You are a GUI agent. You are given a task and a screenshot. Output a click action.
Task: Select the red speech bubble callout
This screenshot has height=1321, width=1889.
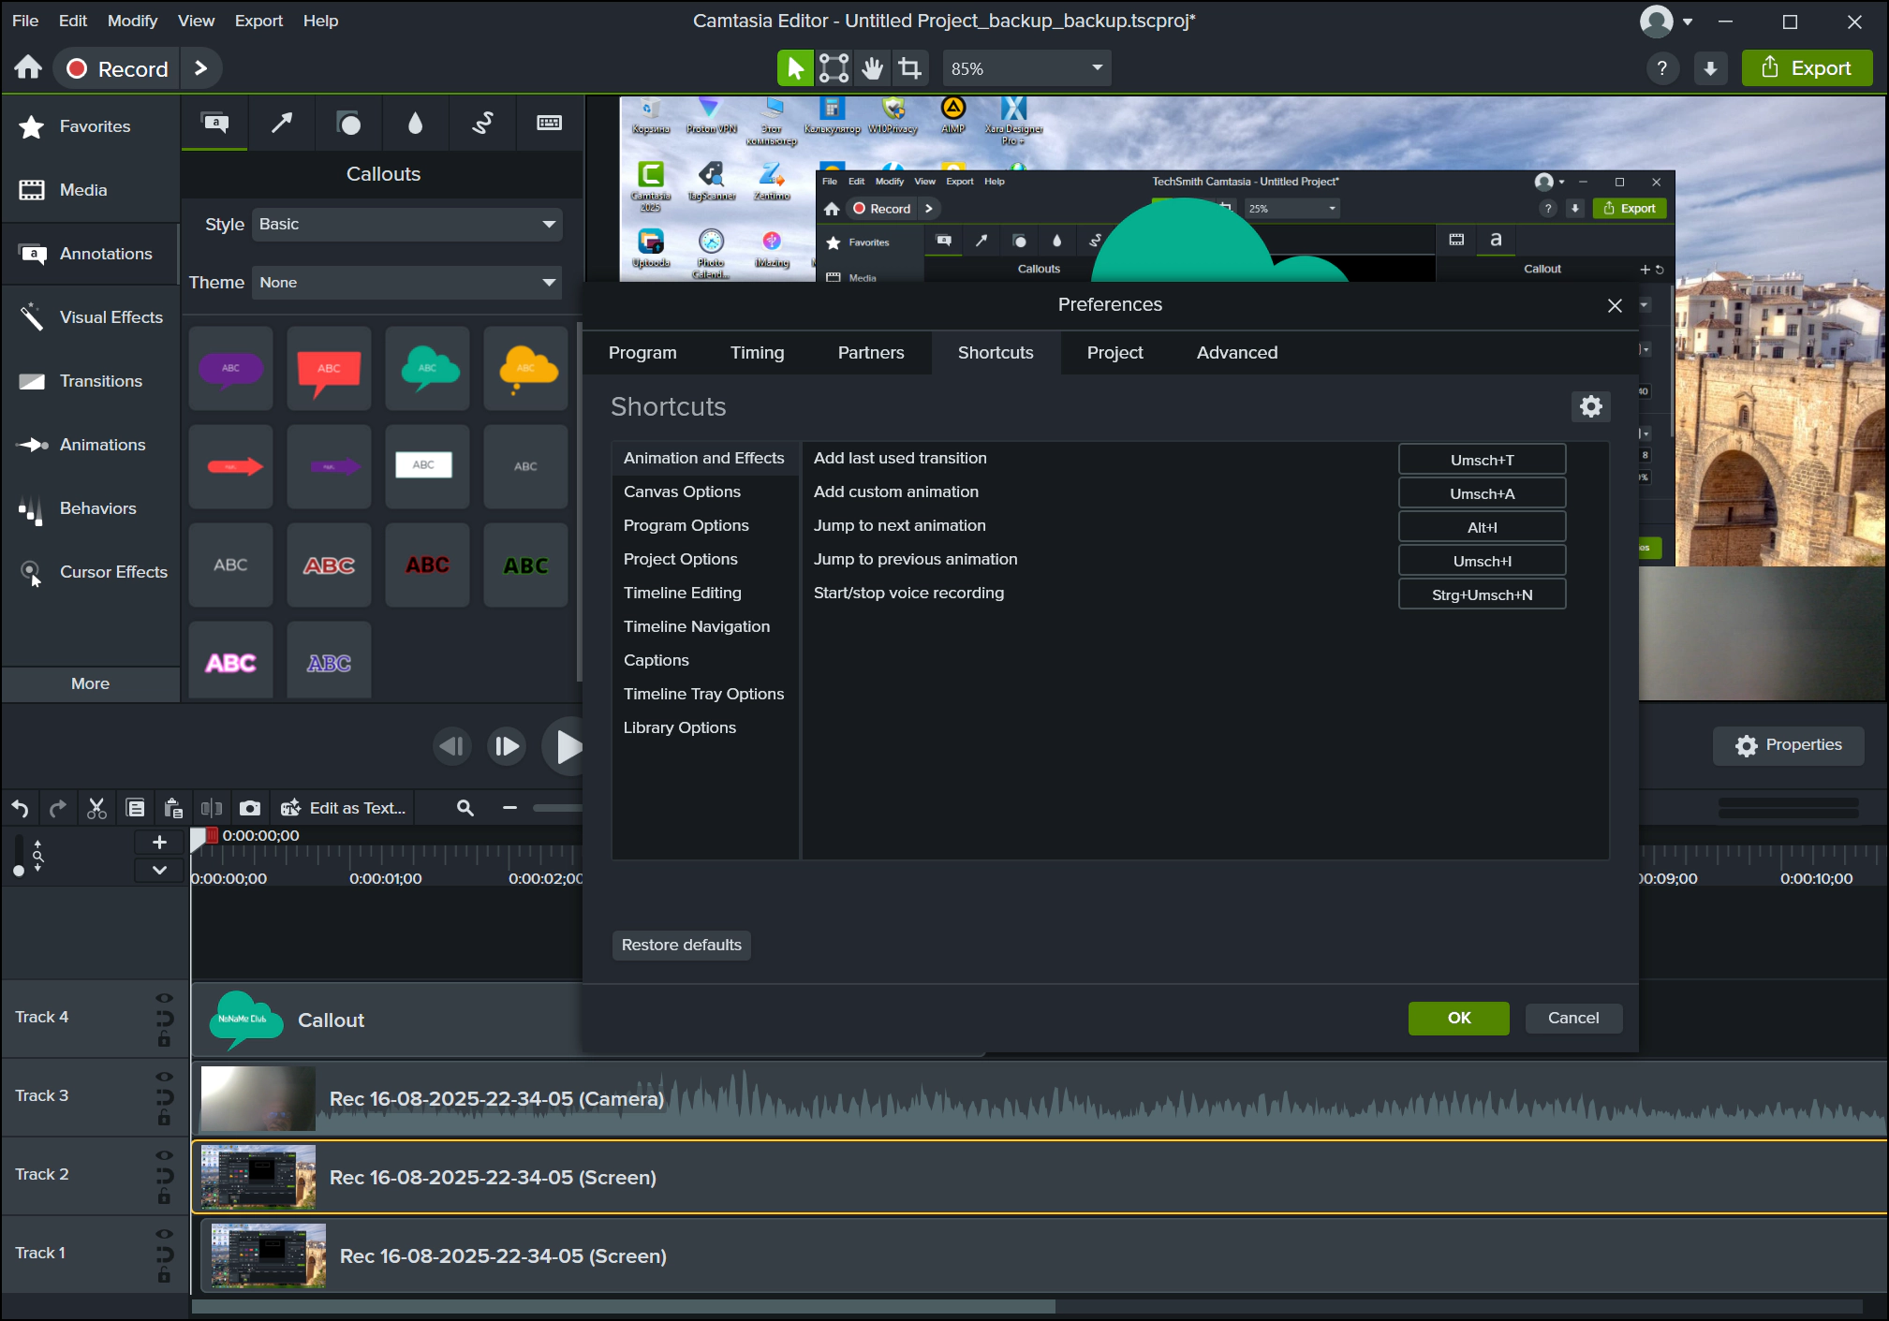point(329,369)
